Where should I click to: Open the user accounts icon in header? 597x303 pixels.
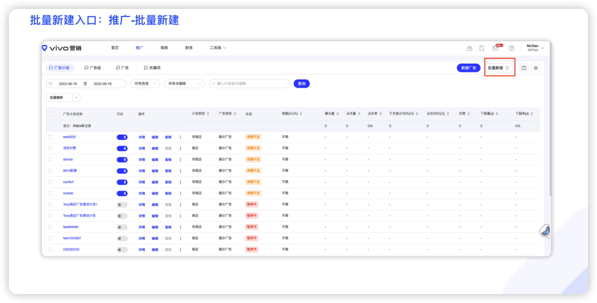tap(469, 48)
